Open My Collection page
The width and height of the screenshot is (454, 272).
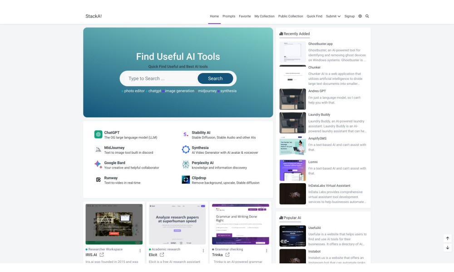264,16
